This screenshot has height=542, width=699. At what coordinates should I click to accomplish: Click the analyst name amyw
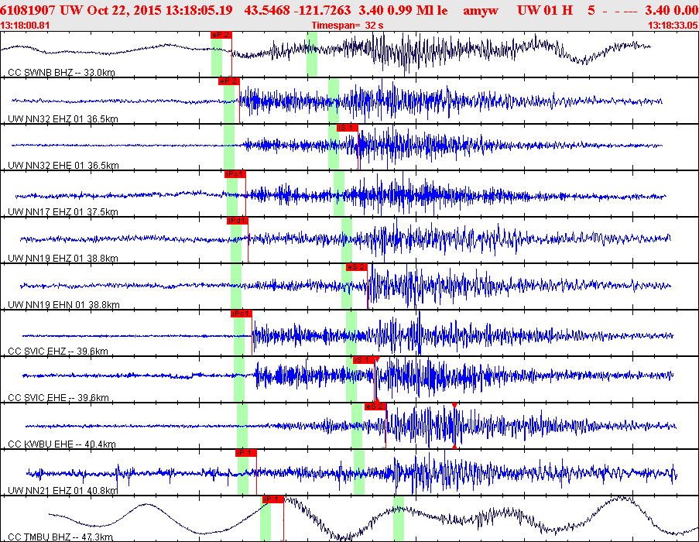pyautogui.click(x=481, y=10)
